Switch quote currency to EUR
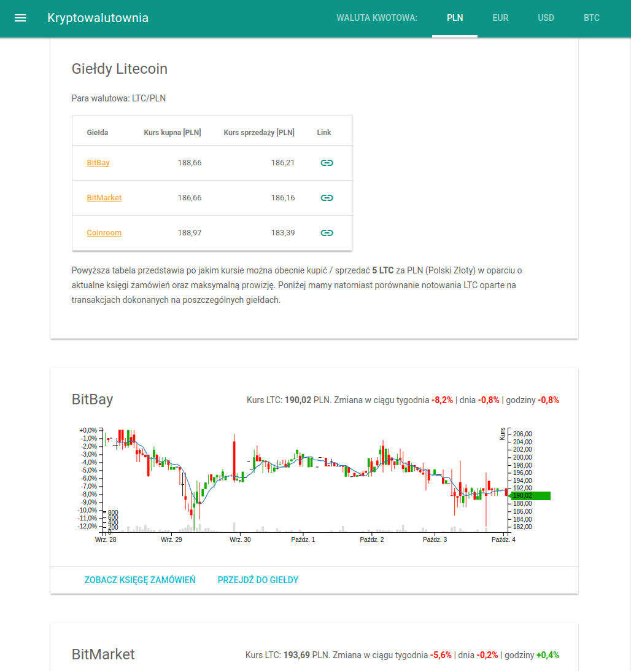Image resolution: width=631 pixels, height=671 pixels. (x=500, y=18)
